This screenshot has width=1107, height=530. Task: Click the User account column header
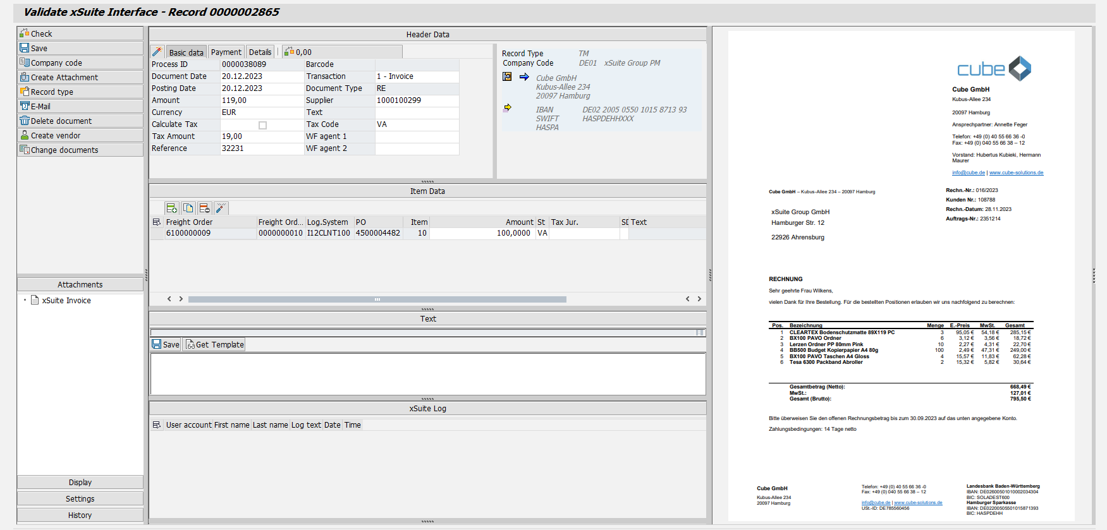[188, 425]
